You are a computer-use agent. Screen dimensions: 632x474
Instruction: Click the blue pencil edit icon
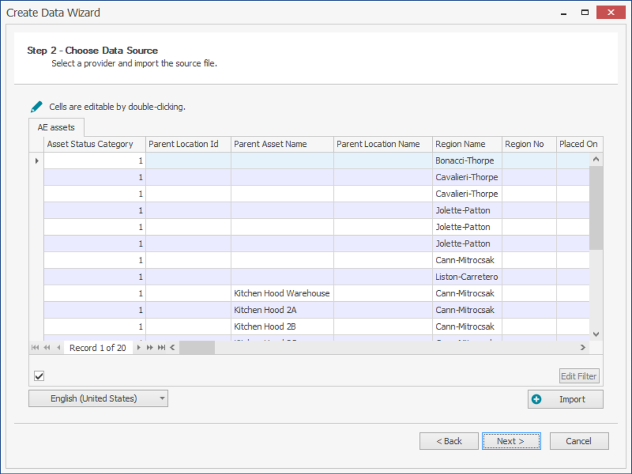click(x=36, y=107)
